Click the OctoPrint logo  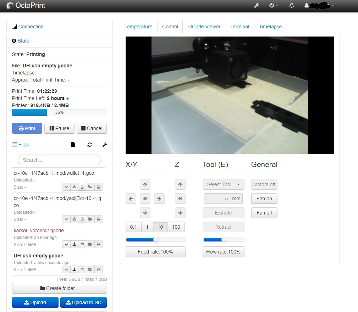point(26,5)
